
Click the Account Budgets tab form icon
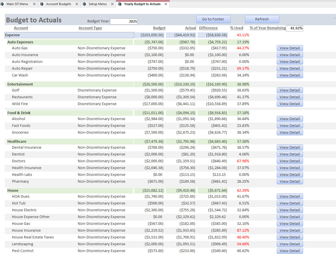(42, 4)
